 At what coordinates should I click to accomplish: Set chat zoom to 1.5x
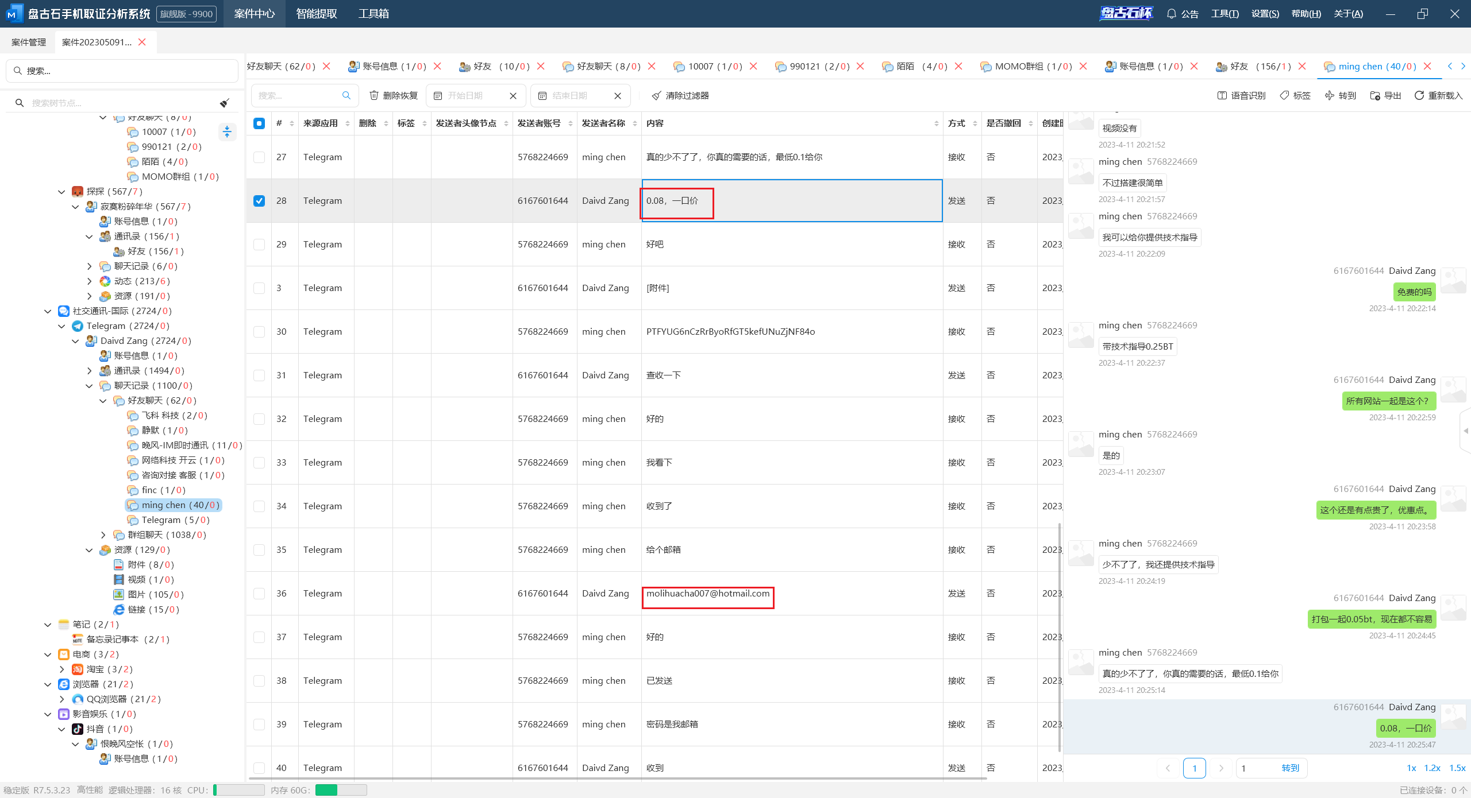pyautogui.click(x=1457, y=768)
